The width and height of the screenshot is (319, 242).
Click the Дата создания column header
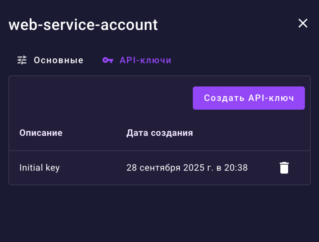click(x=159, y=133)
